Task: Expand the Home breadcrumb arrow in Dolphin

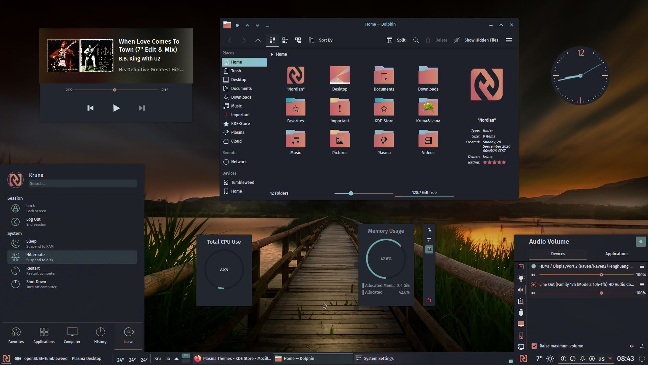Action: pyautogui.click(x=272, y=54)
